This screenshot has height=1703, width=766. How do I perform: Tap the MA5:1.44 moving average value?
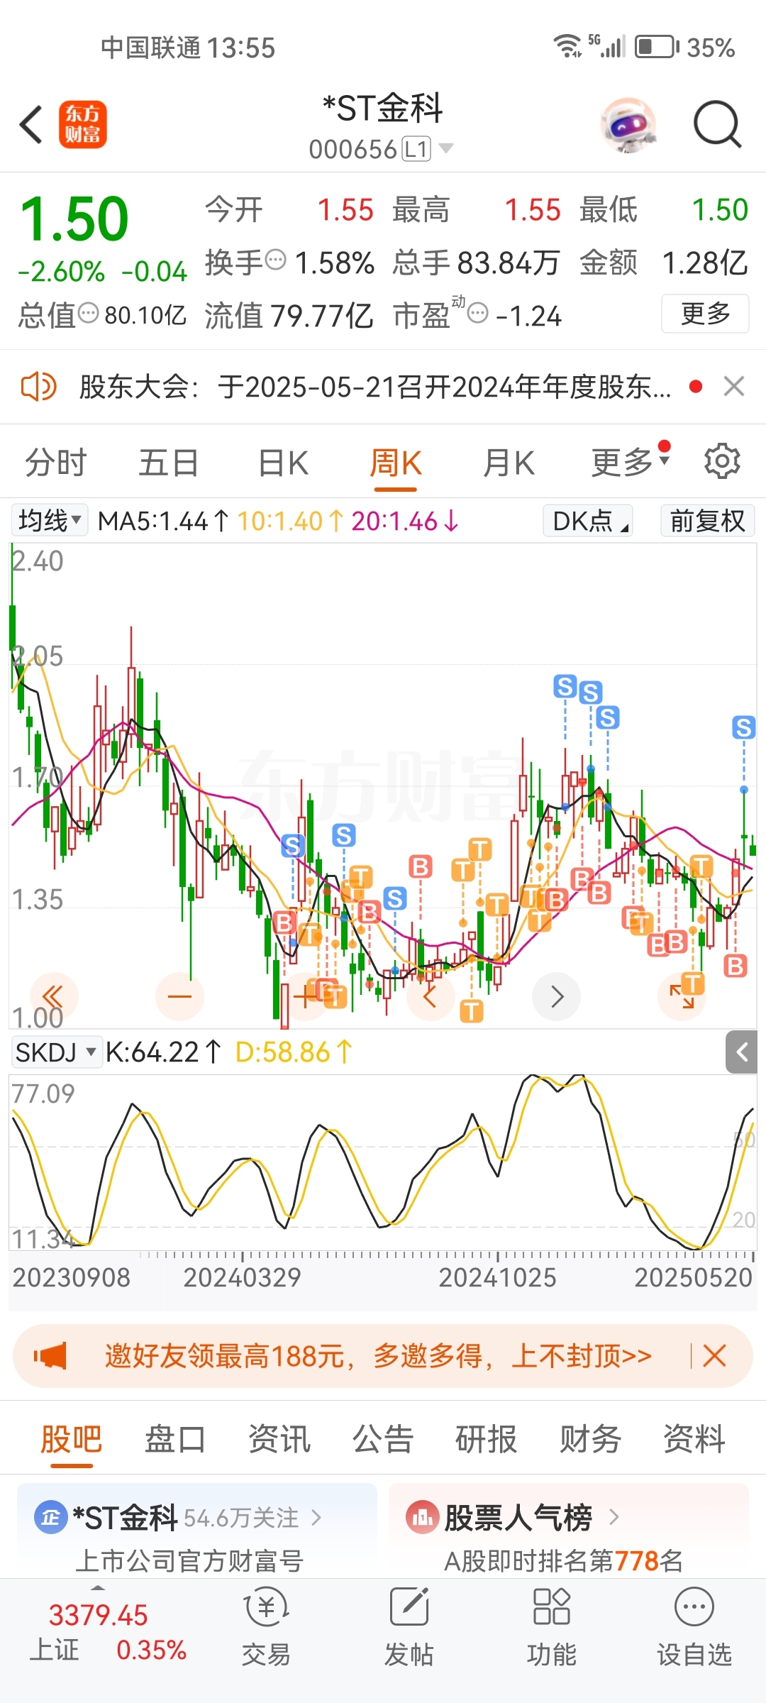pyautogui.click(x=163, y=522)
